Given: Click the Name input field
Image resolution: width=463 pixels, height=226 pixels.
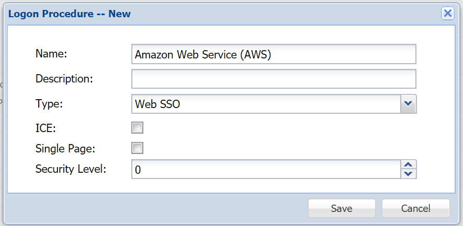Looking at the screenshot, I should 274,54.
